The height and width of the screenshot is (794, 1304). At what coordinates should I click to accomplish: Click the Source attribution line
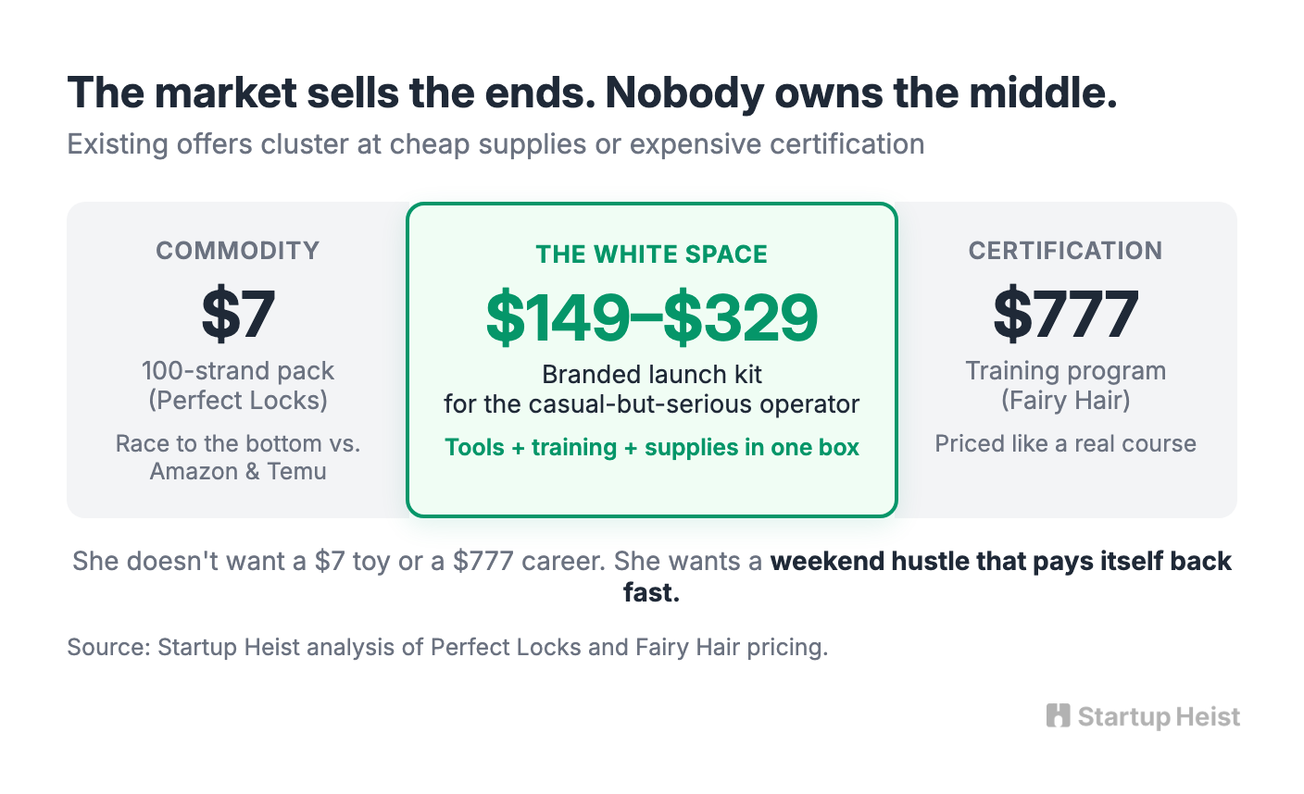point(447,647)
